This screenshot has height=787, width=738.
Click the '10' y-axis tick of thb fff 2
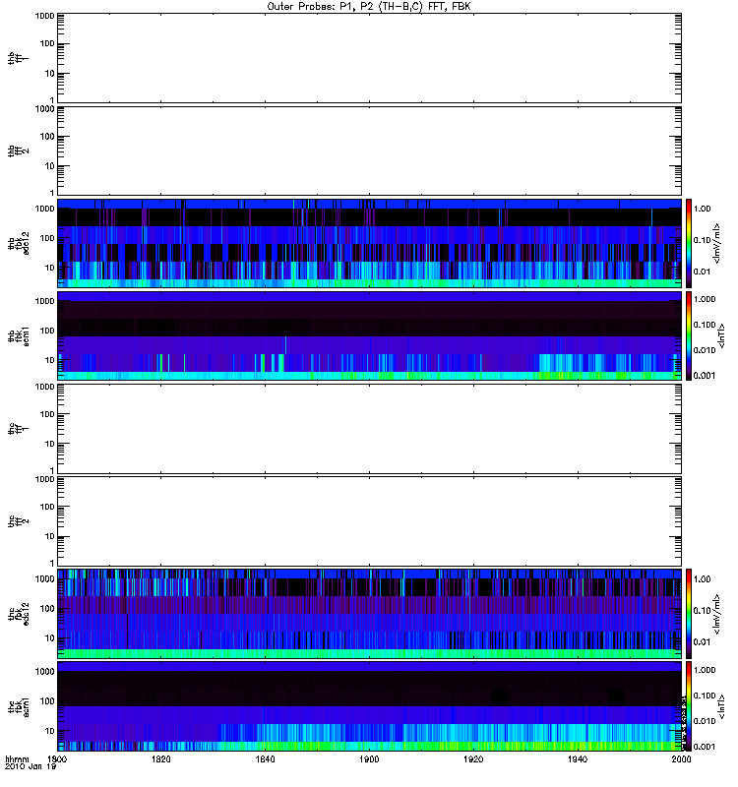pos(50,166)
